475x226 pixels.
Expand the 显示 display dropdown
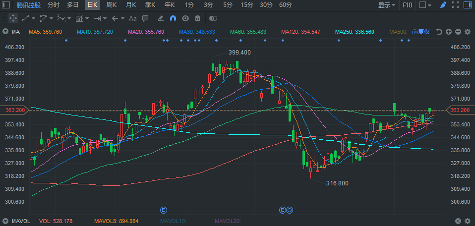tap(387, 5)
